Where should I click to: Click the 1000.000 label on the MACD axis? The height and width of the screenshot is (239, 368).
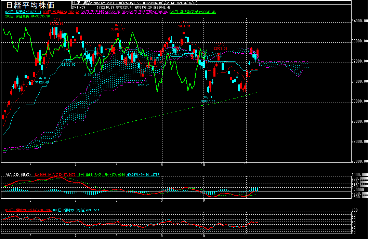pos(360,175)
